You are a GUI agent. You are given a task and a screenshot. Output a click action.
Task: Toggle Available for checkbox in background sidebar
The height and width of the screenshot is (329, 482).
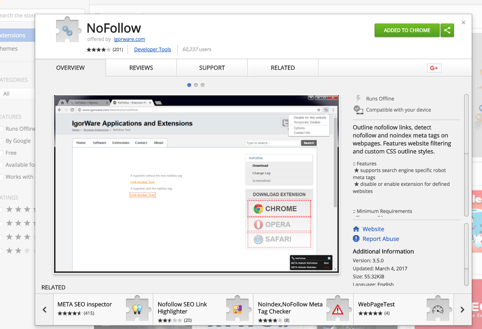click(x=2, y=165)
